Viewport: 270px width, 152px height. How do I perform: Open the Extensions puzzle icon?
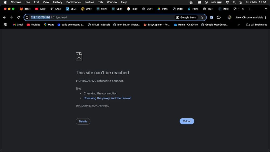pos(219,17)
